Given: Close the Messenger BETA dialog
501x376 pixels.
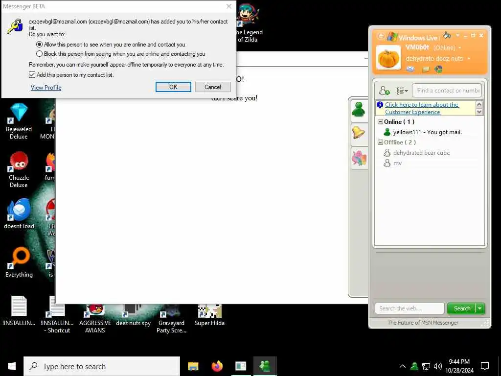Looking at the screenshot, I should (x=229, y=6).
